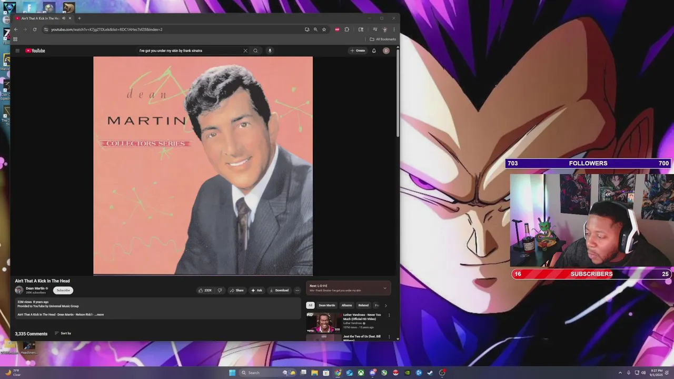
Task: Like the video (232K)
Action: [x=205, y=290]
